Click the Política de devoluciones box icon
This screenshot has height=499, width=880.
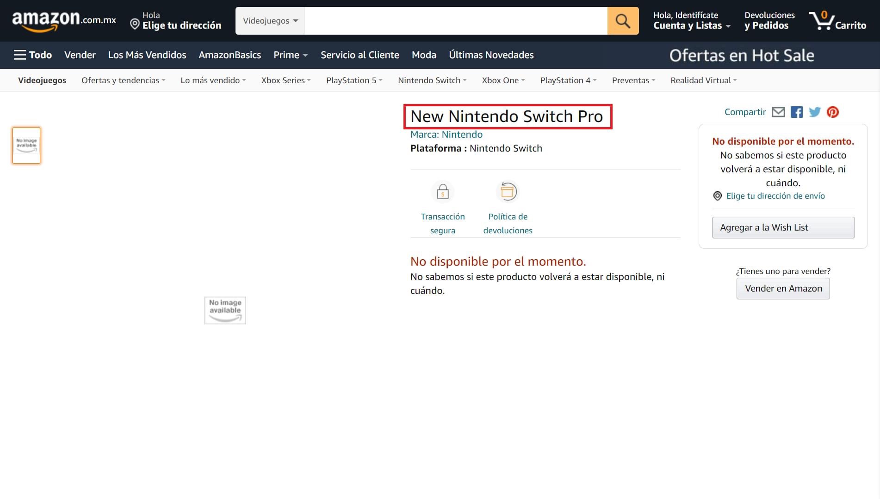(x=508, y=192)
